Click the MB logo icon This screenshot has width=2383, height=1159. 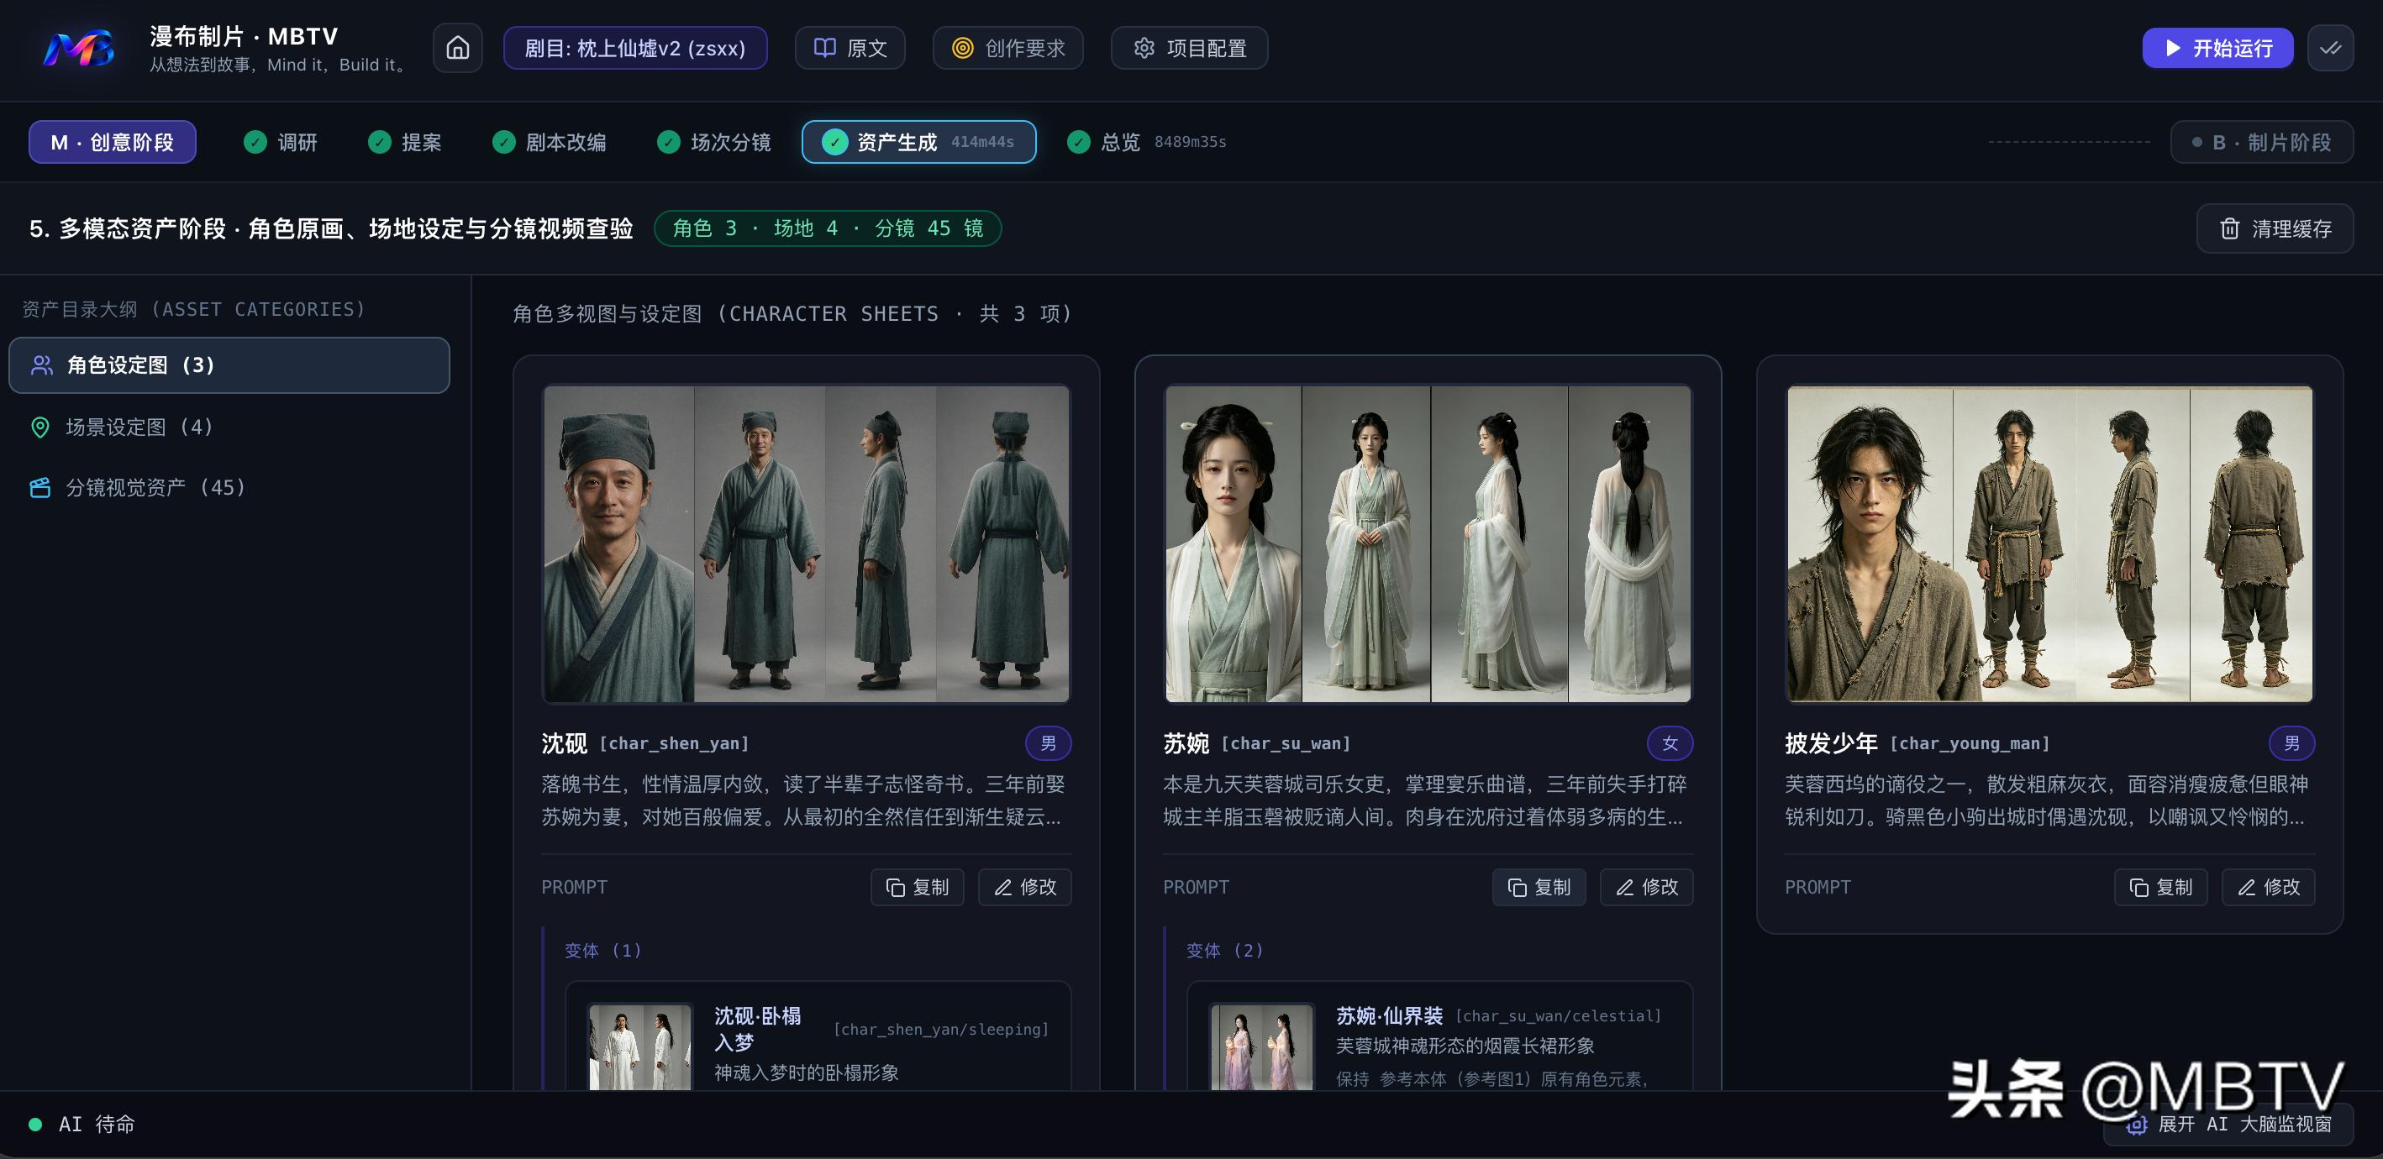(80, 48)
